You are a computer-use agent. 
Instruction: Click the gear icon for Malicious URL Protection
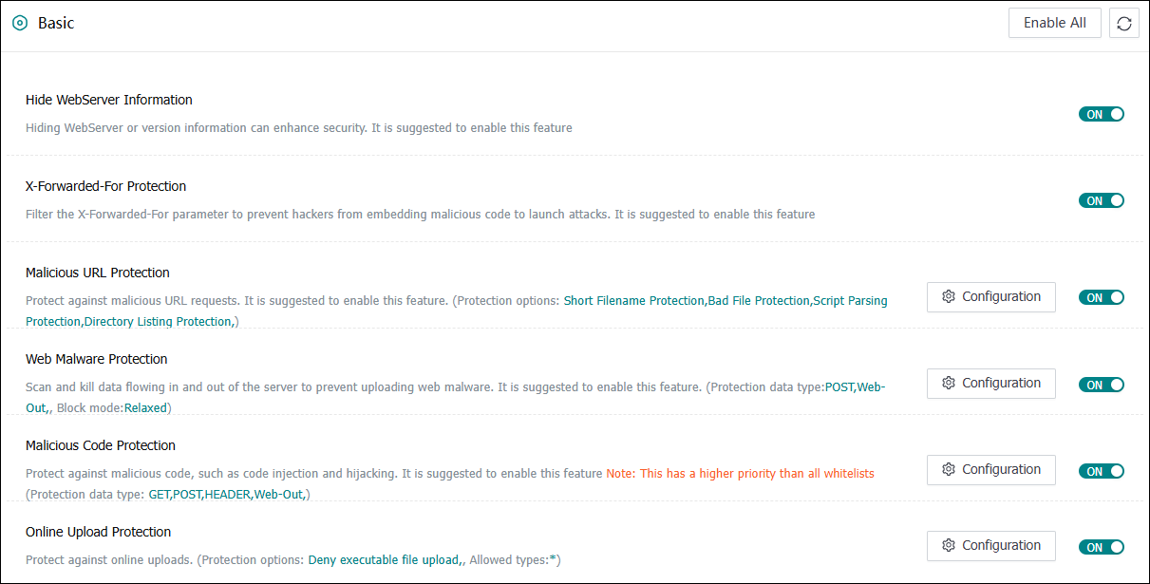[948, 296]
